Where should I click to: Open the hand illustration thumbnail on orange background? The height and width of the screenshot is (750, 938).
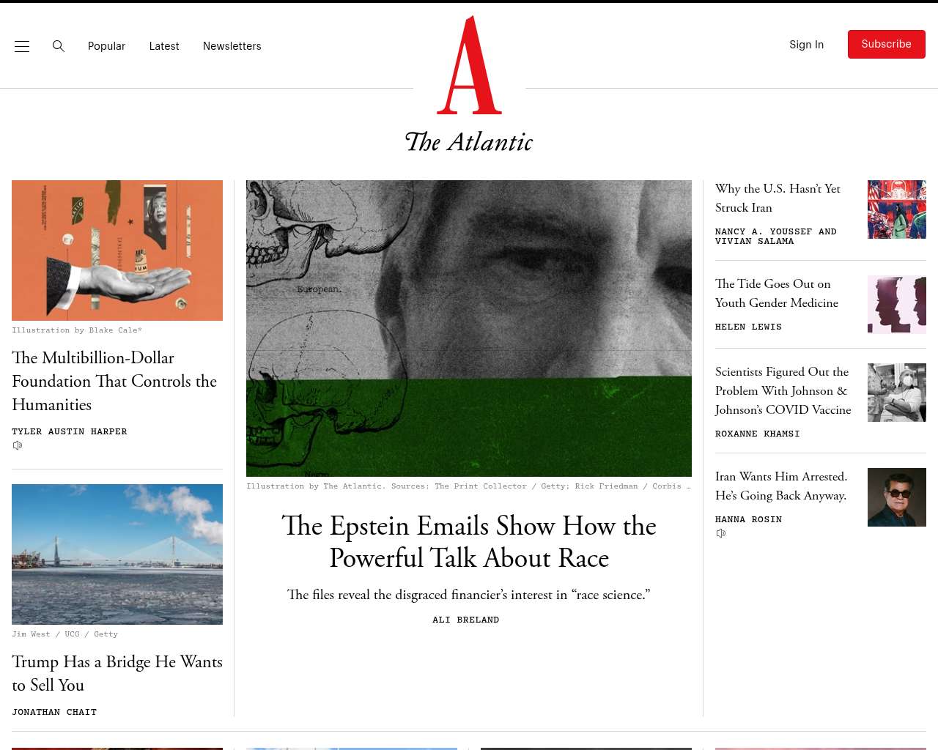[117, 250]
